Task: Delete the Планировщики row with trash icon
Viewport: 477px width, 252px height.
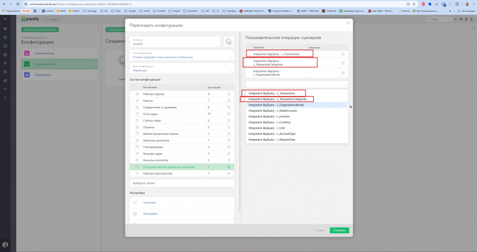Action: click(x=229, y=147)
